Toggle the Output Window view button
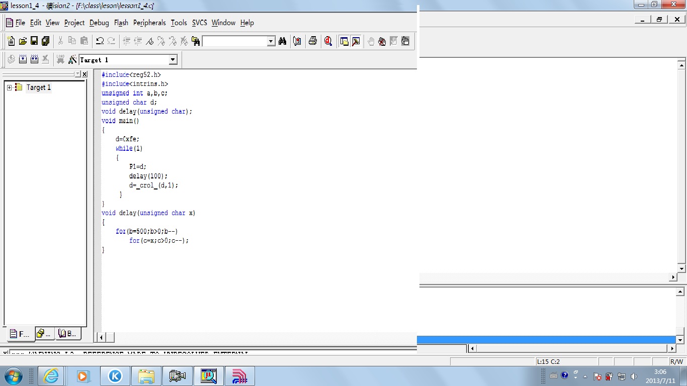Image resolution: width=687 pixels, height=386 pixels. pos(356,41)
